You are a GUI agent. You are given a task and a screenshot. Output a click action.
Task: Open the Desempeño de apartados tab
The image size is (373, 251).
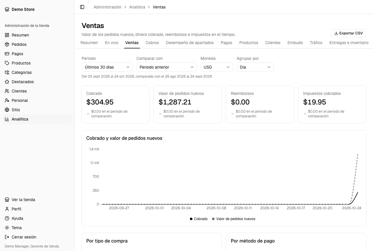(190, 43)
